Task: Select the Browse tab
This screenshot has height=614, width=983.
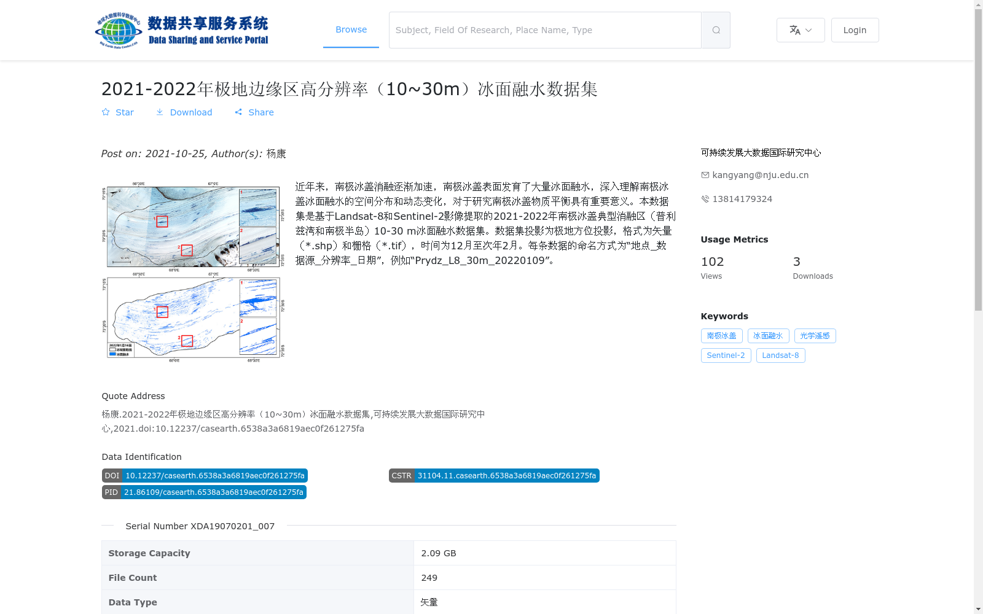Action: [x=351, y=29]
